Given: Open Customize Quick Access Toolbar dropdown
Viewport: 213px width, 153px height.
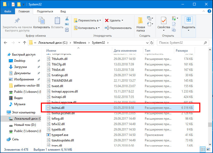Looking at the screenshot, I should point(24,5).
